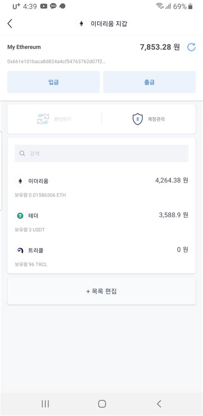The image size is (203, 416).
Task: Tap the 출금 withdraw button
Action: tap(149, 82)
